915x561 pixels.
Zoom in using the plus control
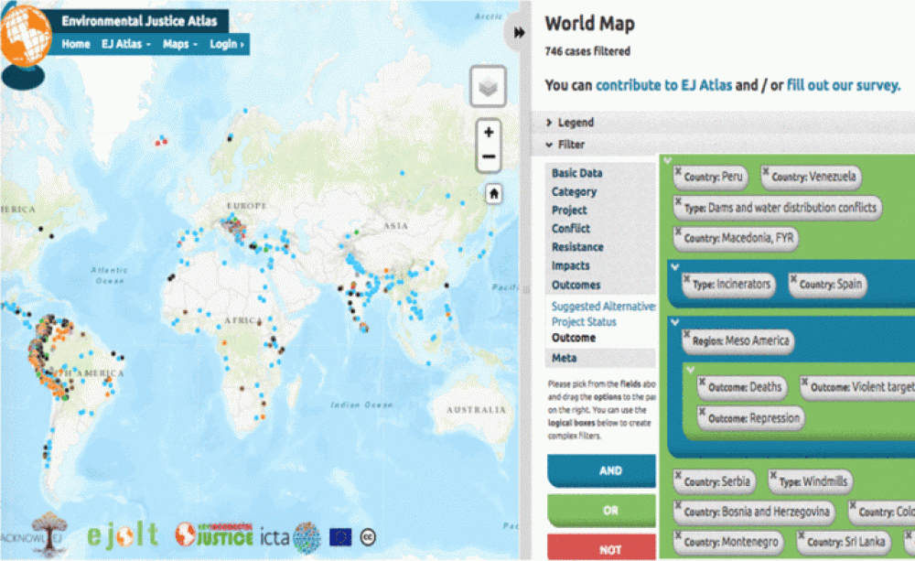[488, 131]
